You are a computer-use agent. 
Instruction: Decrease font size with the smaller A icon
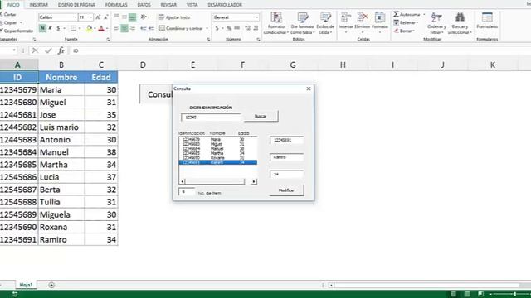click(x=106, y=17)
